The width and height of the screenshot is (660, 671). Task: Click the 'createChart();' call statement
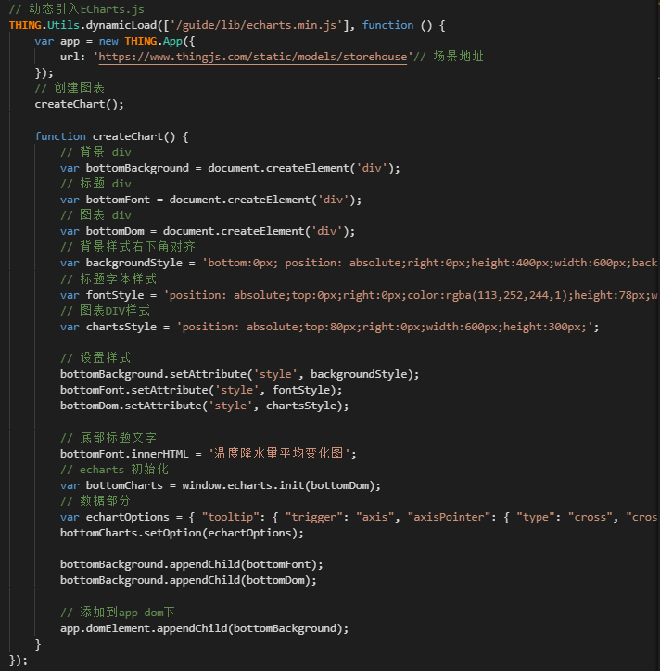point(79,105)
